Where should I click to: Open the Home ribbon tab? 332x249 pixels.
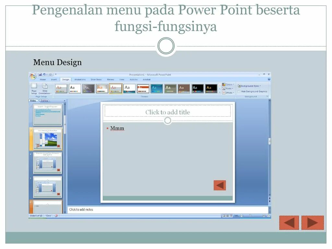click(43, 80)
